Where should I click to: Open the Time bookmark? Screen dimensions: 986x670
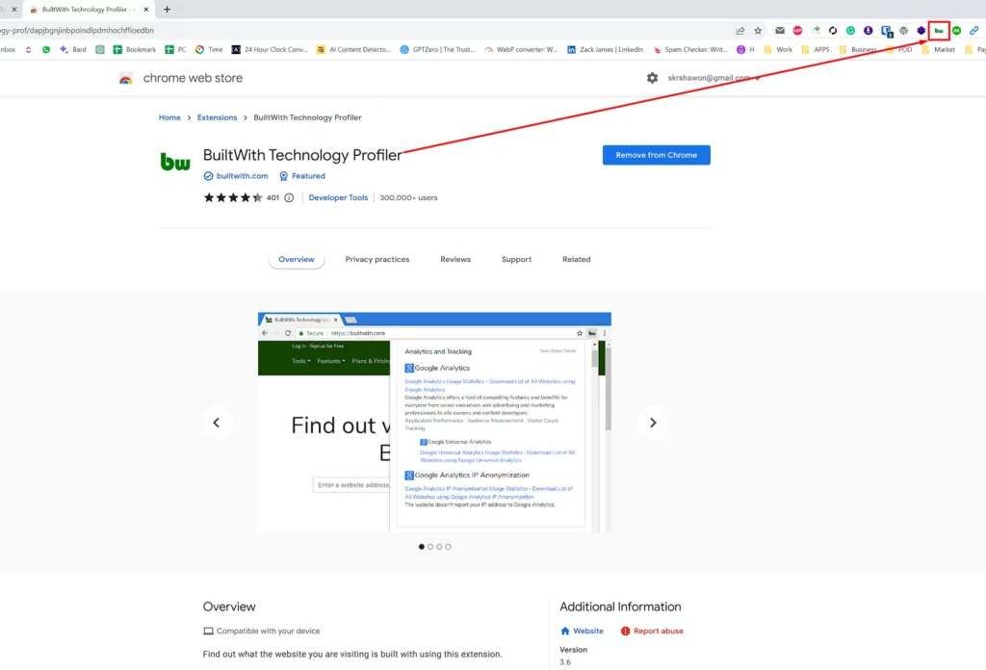pos(209,49)
